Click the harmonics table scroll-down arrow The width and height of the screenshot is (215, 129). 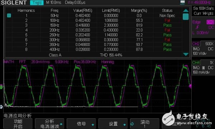coord(186,54)
